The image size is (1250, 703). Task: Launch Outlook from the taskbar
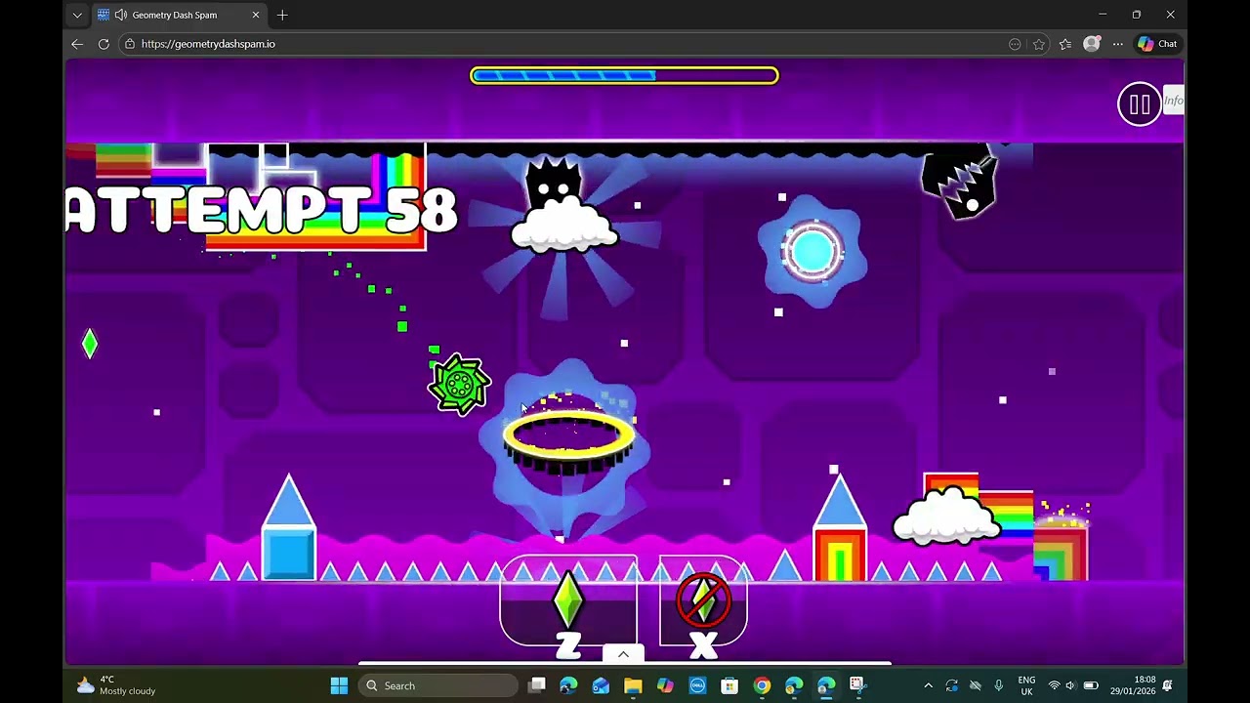(x=601, y=685)
